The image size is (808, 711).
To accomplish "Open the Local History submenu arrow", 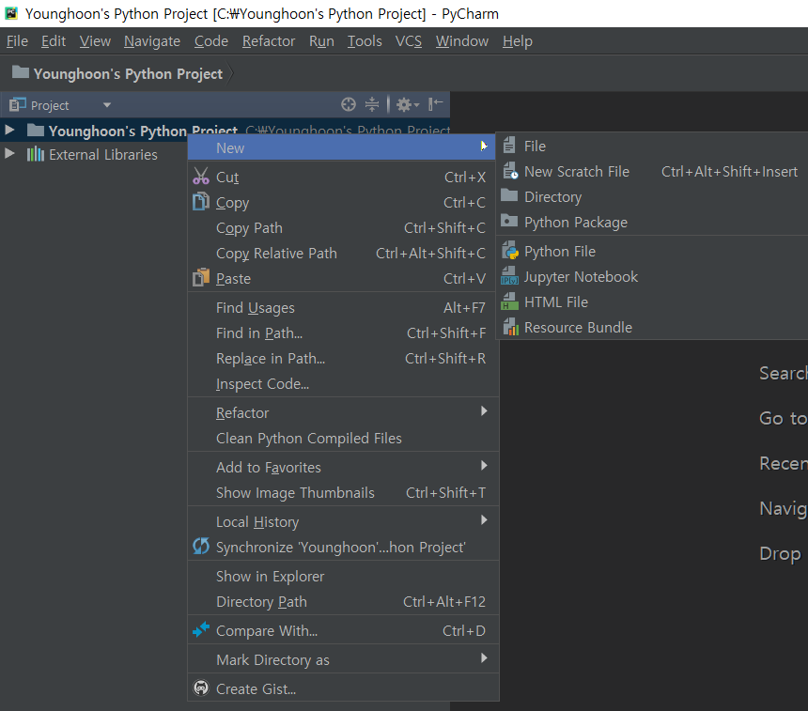I will [x=484, y=519].
